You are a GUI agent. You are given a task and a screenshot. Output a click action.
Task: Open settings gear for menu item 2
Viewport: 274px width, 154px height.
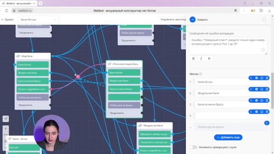[256, 89]
